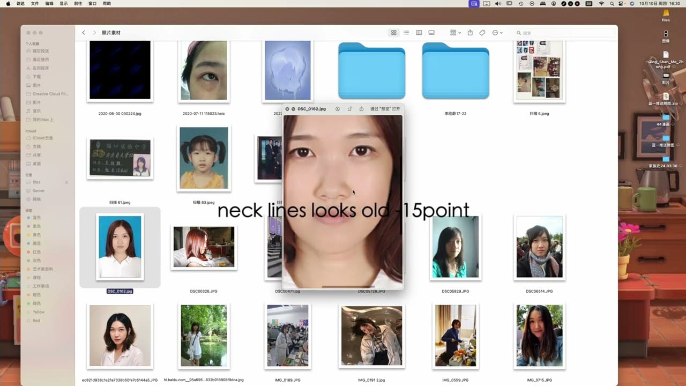Switch Finder to column view
686x386 pixels.
click(419, 33)
